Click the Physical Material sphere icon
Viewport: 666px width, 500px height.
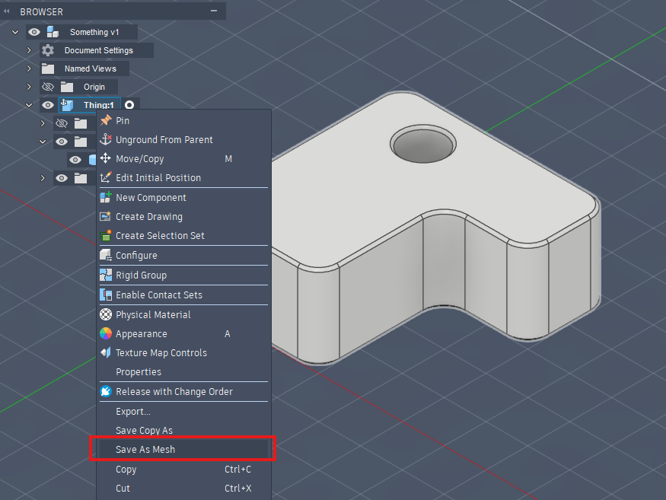point(106,314)
